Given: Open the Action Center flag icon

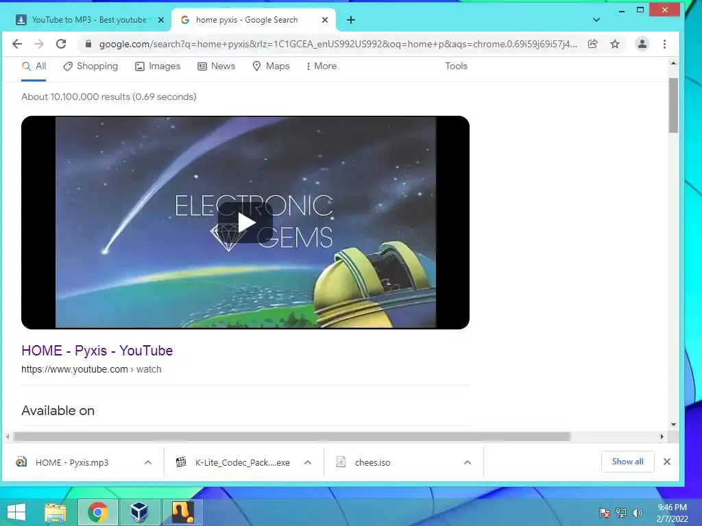Looking at the screenshot, I should [x=605, y=512].
